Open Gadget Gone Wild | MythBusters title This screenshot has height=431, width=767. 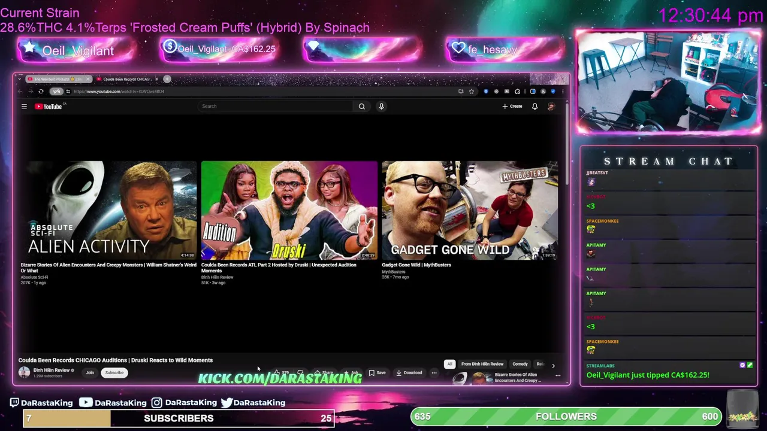click(416, 265)
